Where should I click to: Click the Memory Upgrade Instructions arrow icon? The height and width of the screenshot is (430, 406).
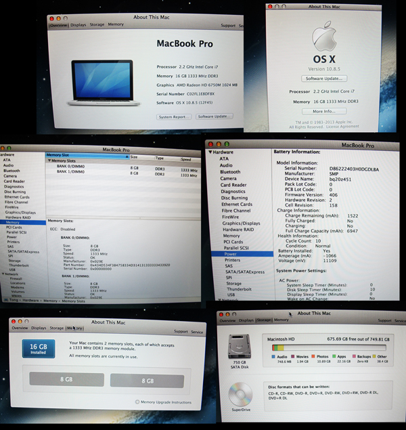(x=137, y=402)
